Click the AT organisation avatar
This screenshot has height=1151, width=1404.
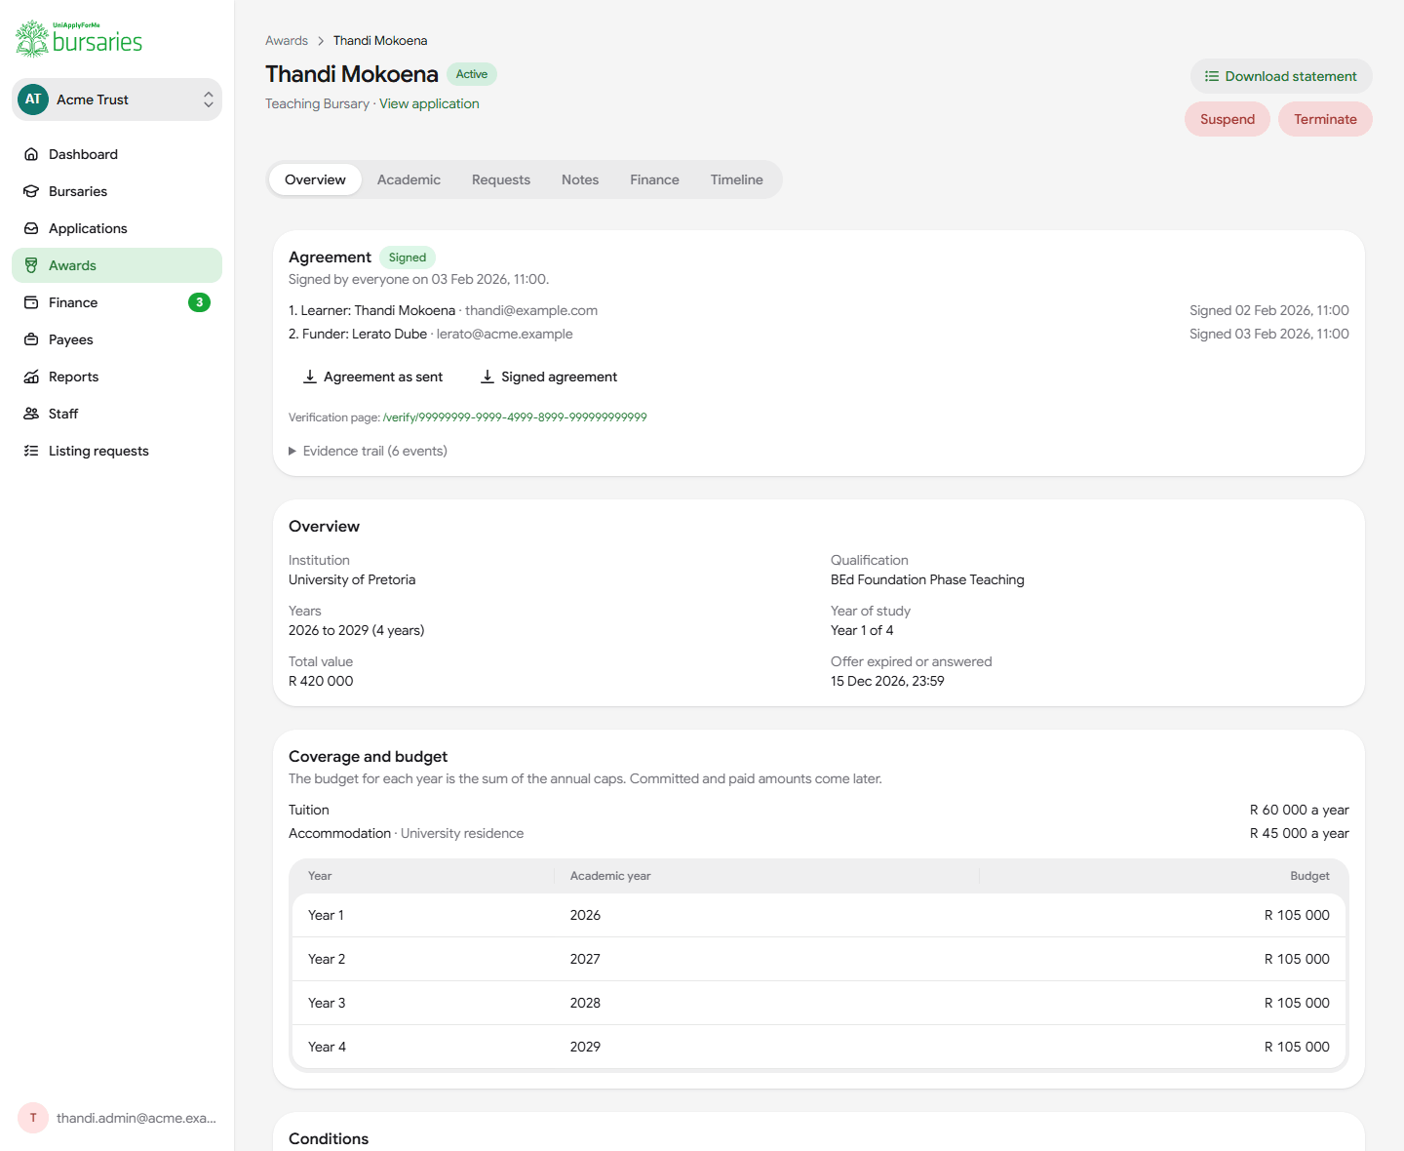[33, 99]
